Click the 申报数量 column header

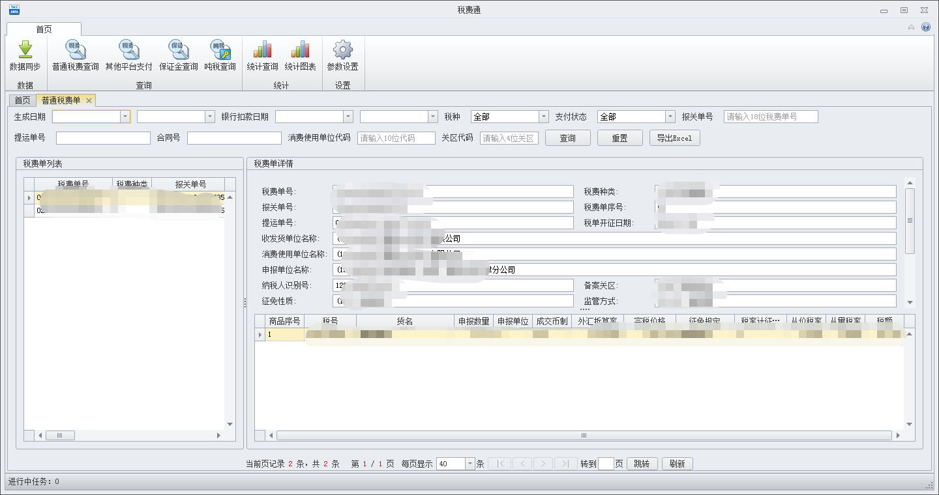[473, 321]
